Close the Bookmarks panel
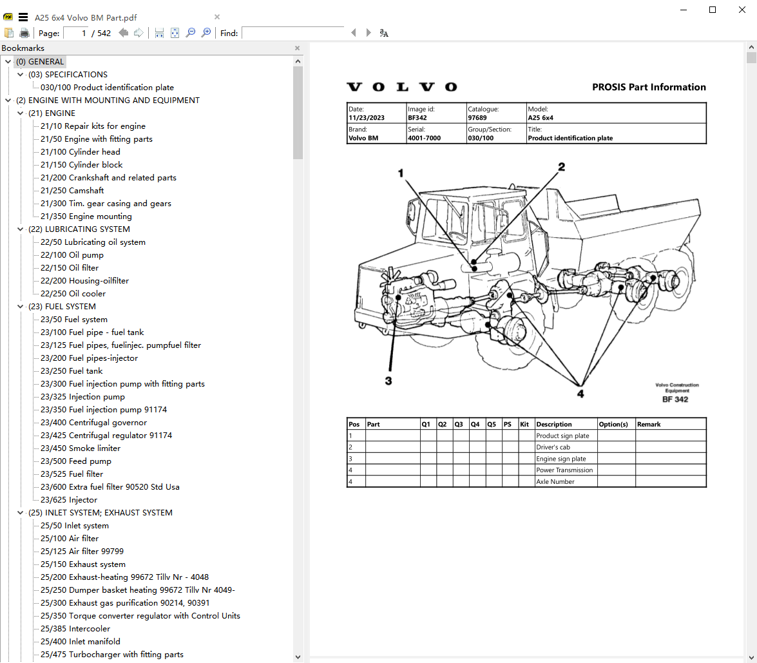Image resolution: width=757 pixels, height=663 pixels. coord(298,48)
